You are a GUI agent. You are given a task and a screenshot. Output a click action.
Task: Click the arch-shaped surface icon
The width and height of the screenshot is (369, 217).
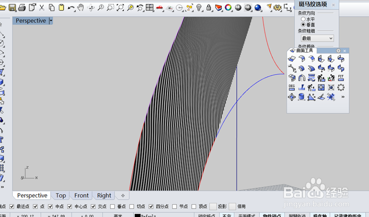tap(301, 77)
